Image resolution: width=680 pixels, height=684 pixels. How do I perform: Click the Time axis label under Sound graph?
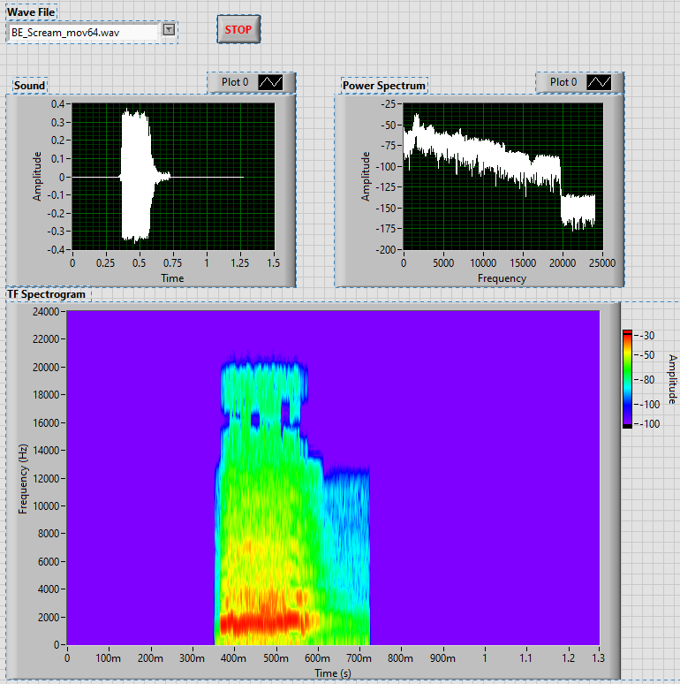172,278
